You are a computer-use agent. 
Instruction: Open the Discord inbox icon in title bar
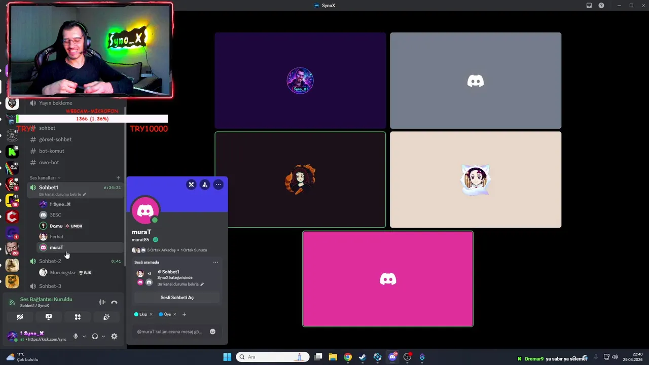(x=589, y=6)
